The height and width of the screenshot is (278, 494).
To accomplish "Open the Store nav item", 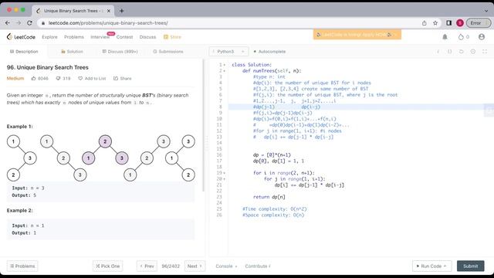I will 172,37.
